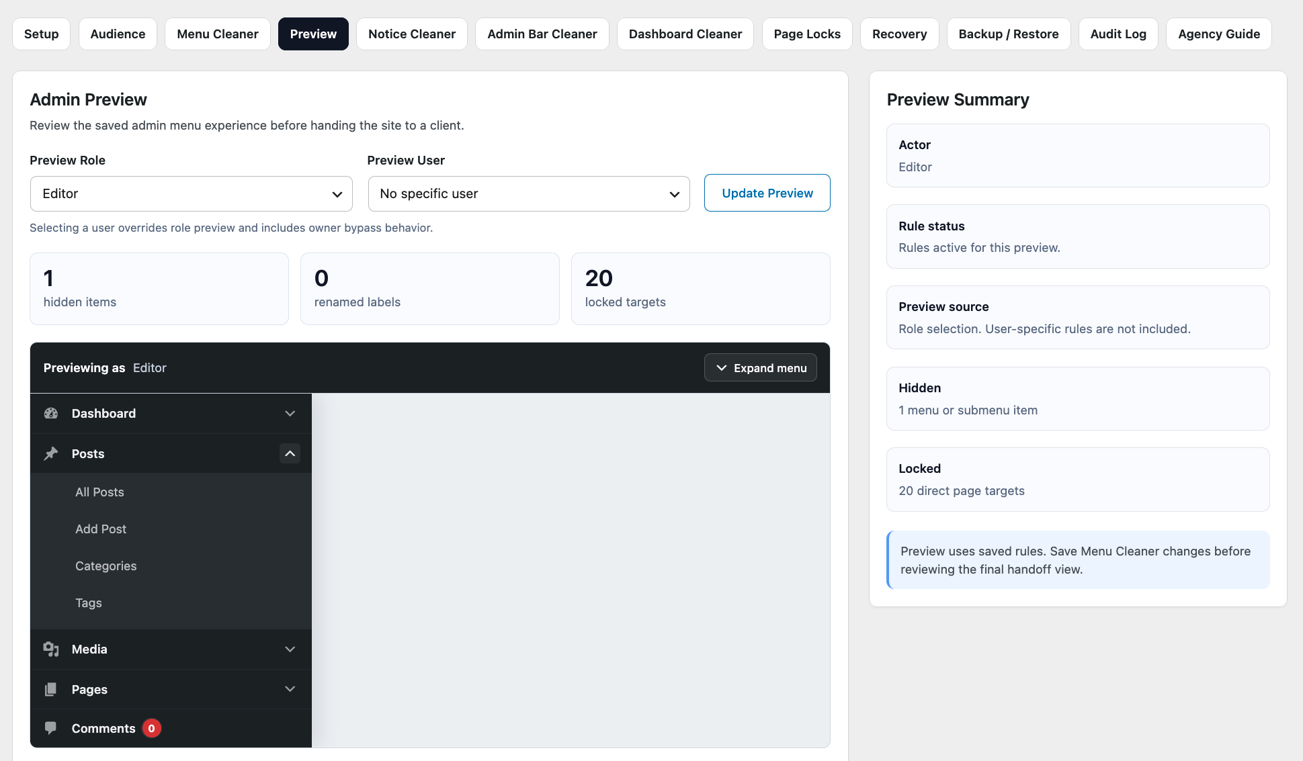Click the renamed labels stat card
The width and height of the screenshot is (1303, 761).
click(x=430, y=289)
